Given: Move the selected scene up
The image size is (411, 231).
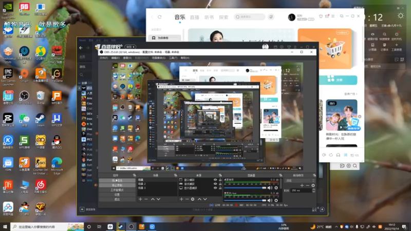Looking at the screenshot, I should tap(153, 199).
